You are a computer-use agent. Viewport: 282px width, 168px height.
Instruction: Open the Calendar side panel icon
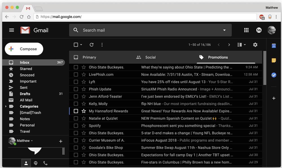[x=274, y=46]
